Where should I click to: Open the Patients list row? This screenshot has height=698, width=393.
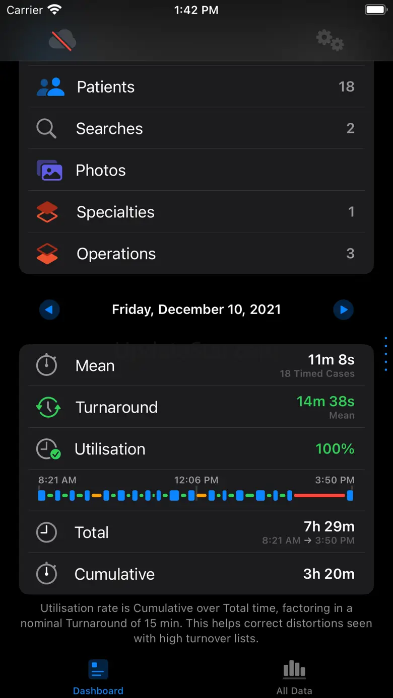click(x=196, y=87)
